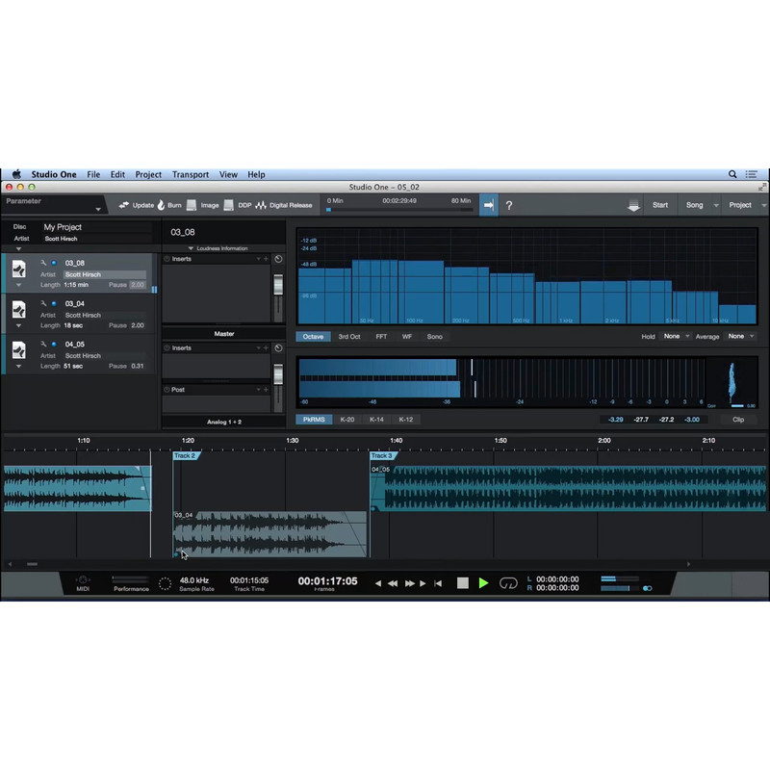770x770 pixels.
Task: Toggle the Loop playback button
Action: pyautogui.click(x=508, y=583)
